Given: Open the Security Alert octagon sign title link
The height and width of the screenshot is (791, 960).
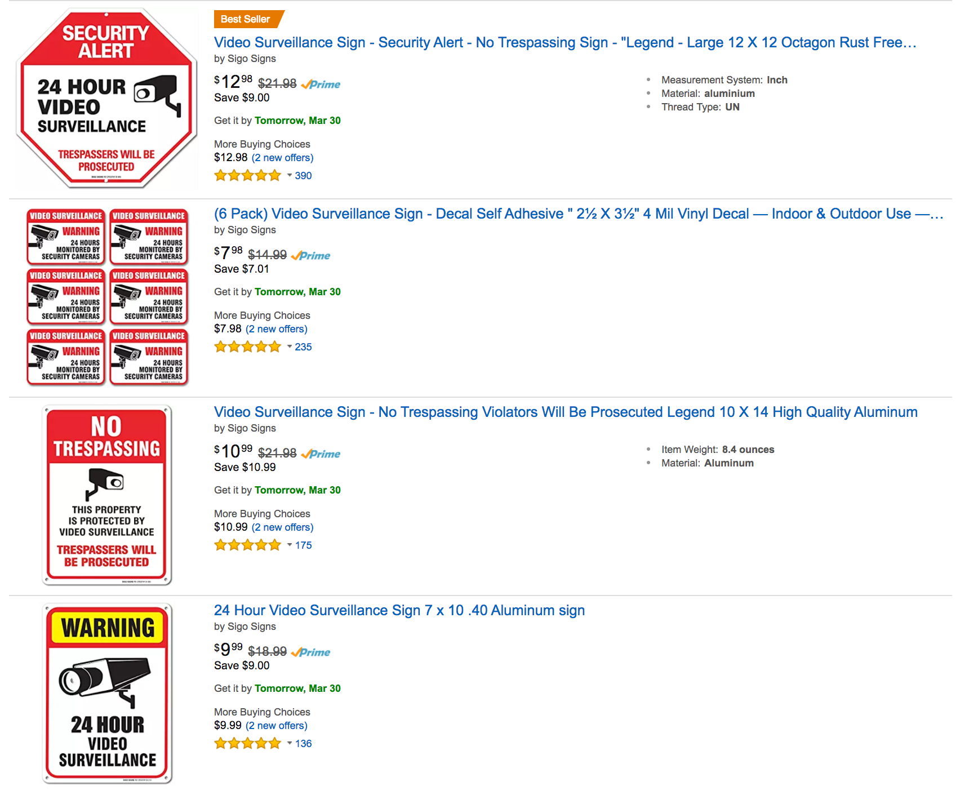Looking at the screenshot, I should tap(565, 43).
